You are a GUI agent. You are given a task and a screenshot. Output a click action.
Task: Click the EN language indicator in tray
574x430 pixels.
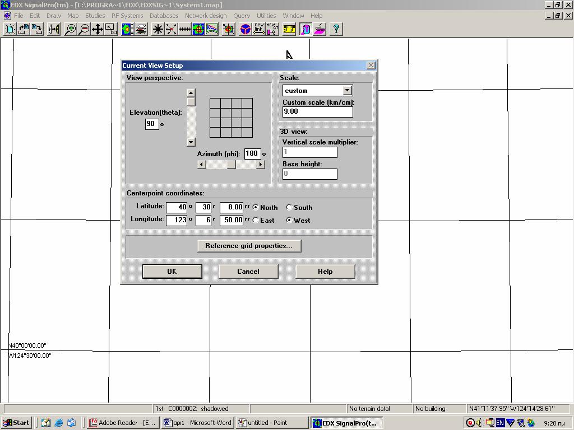(499, 423)
